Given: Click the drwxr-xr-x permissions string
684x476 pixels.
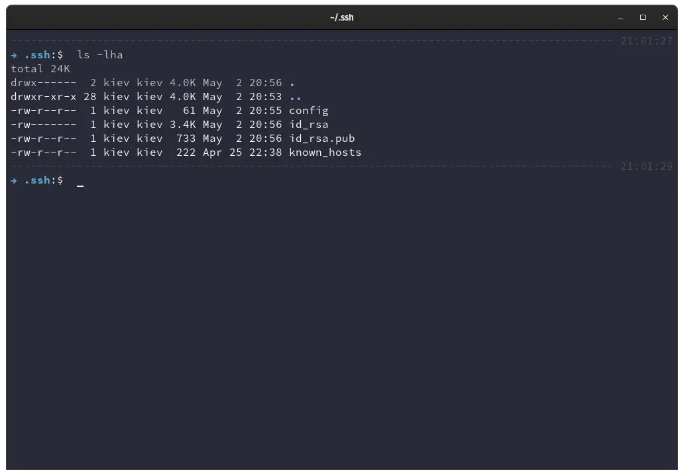Looking at the screenshot, I should (x=43, y=97).
